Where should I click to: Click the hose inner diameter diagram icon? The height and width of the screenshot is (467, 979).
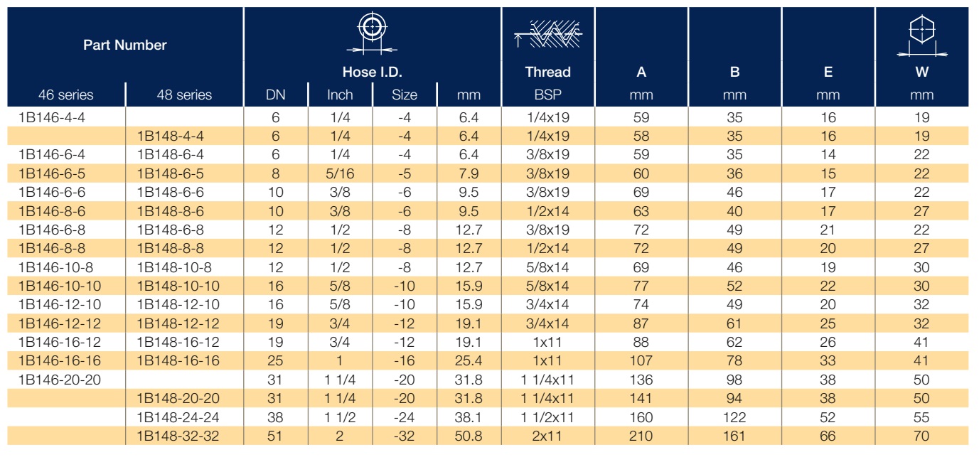click(x=371, y=33)
